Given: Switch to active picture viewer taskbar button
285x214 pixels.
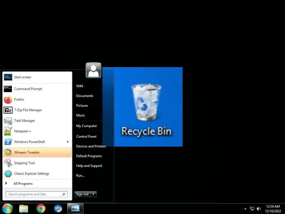Looking at the screenshot, I should (x=75, y=208).
